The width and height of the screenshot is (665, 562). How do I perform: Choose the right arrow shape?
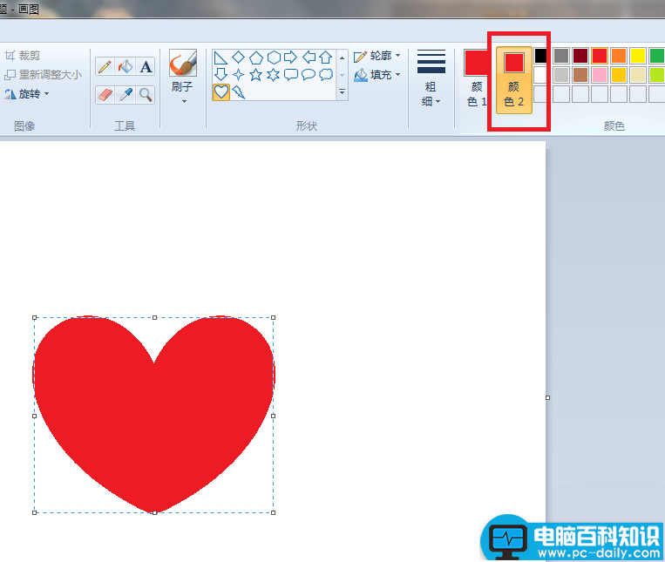coord(290,58)
